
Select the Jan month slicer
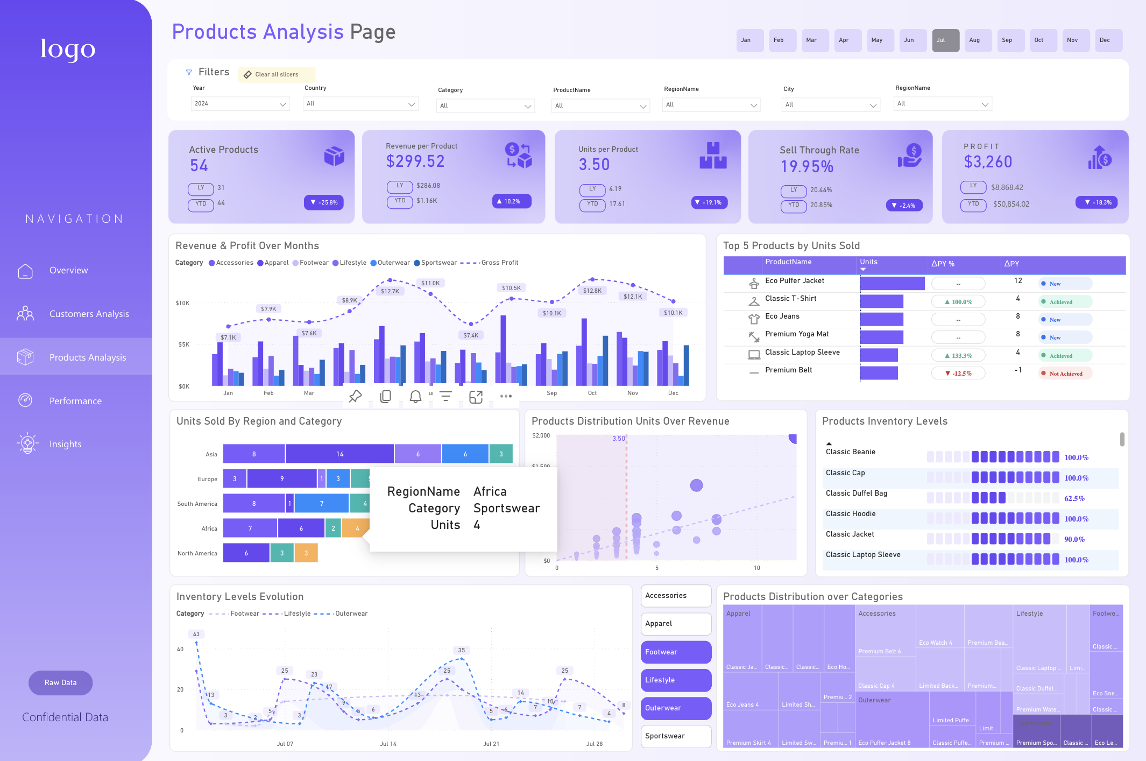[x=749, y=40]
